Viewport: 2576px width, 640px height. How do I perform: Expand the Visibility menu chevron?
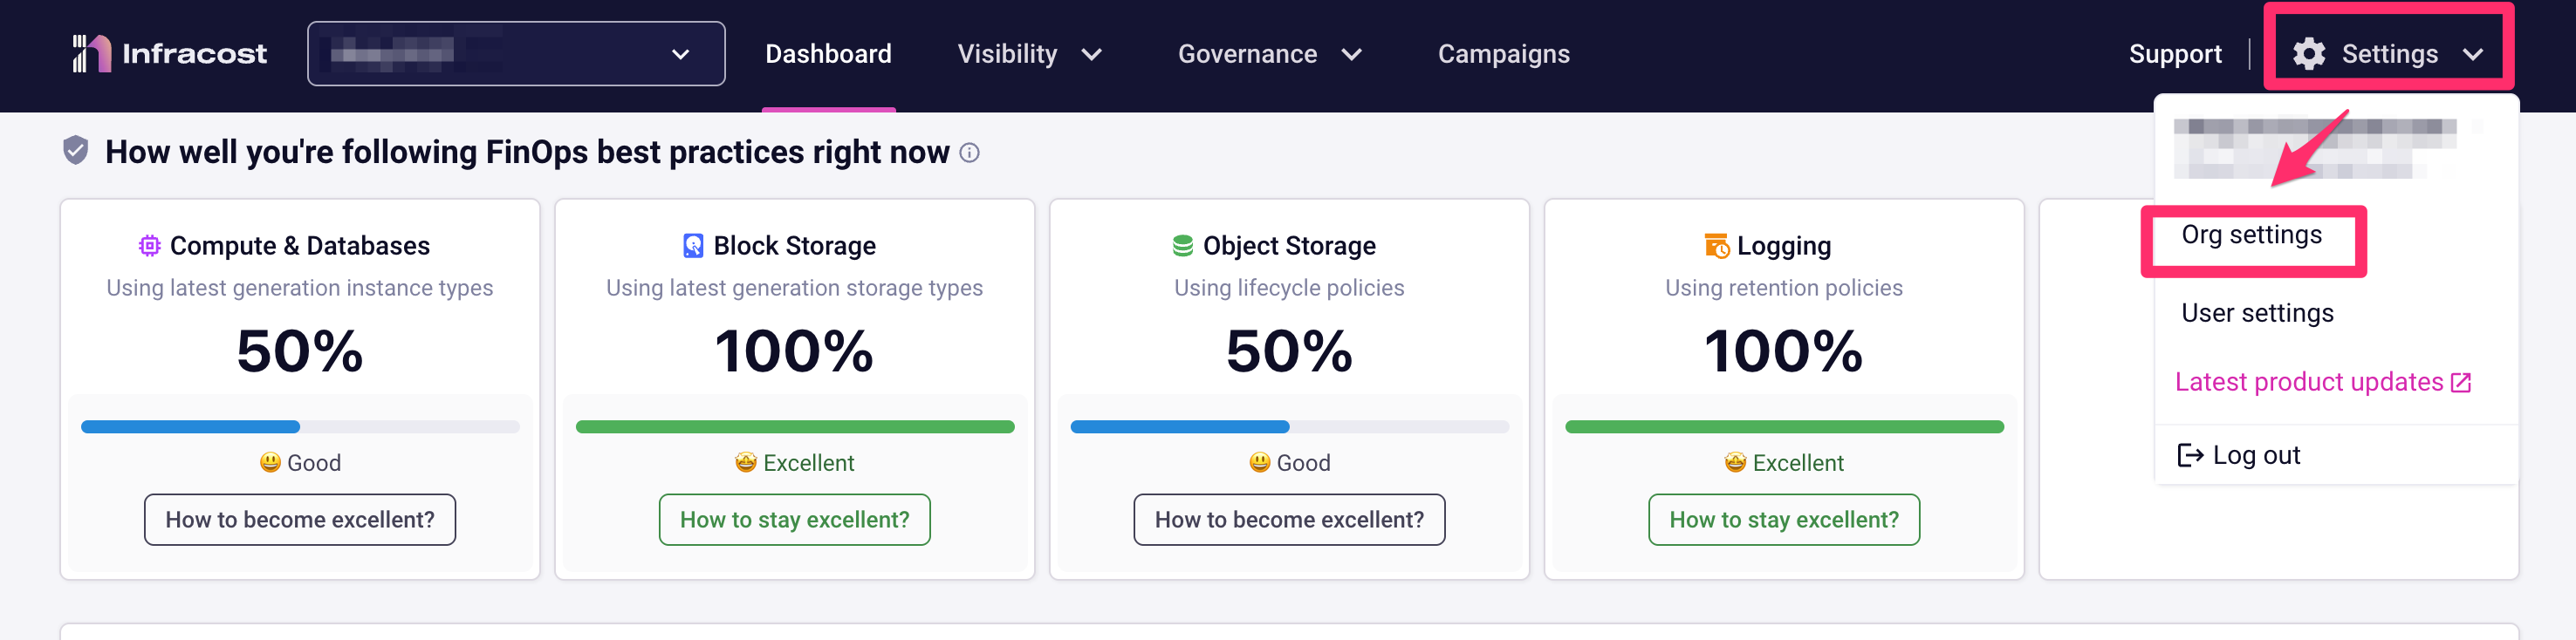coord(1092,55)
